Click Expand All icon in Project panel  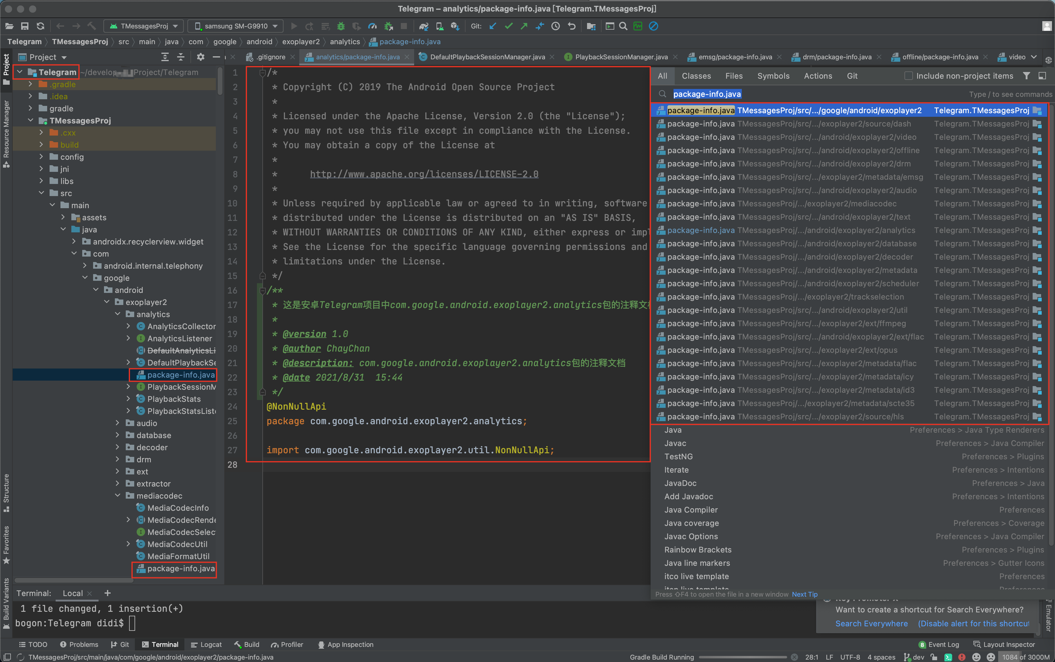point(165,57)
